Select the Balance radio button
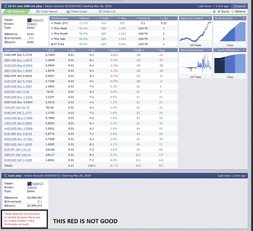This screenshot has height=231, width=253. coord(233,12)
